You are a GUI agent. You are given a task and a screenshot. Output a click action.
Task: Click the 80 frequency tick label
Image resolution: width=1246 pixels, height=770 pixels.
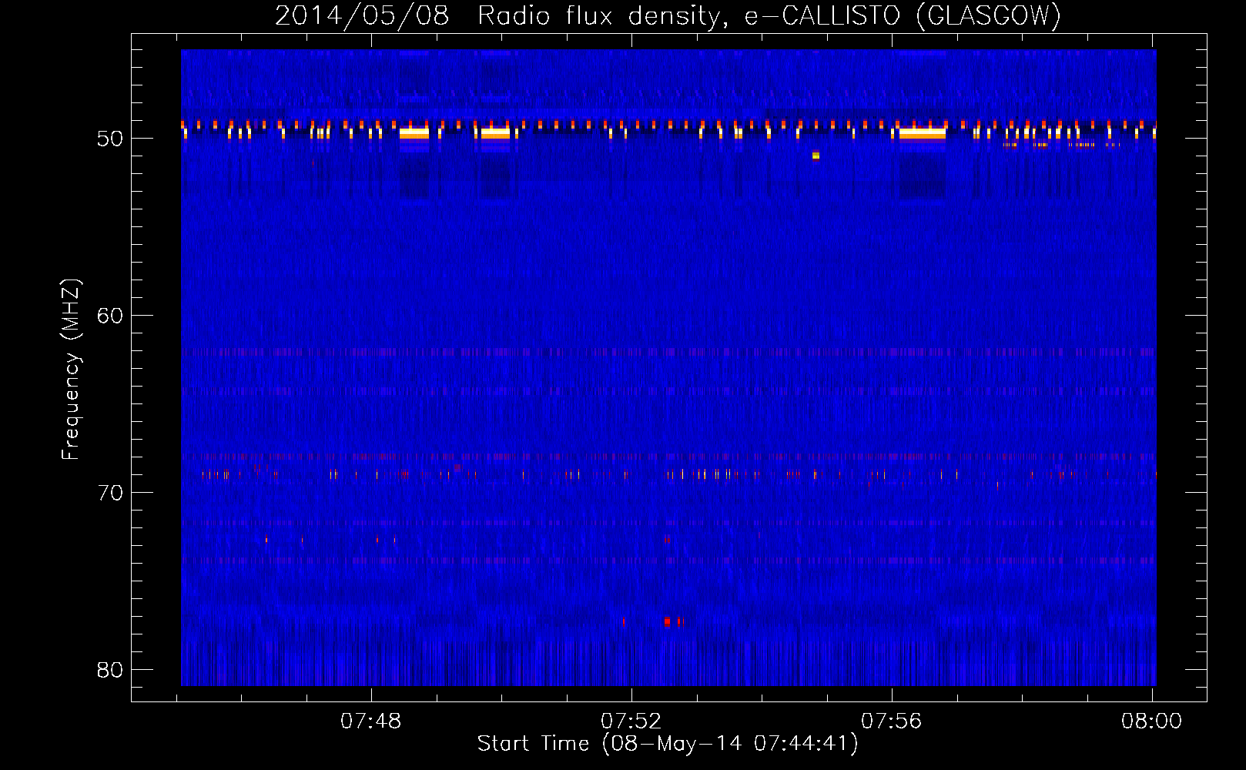(x=110, y=670)
